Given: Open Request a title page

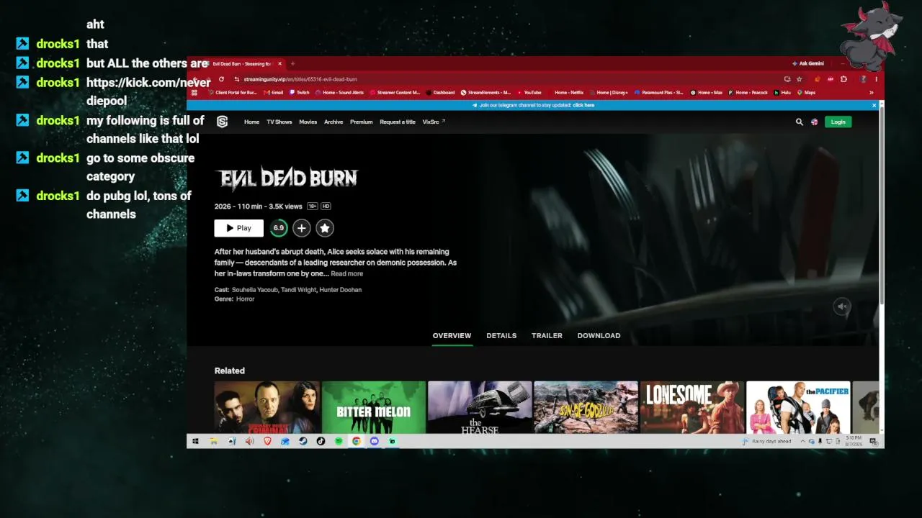Looking at the screenshot, I should (398, 122).
